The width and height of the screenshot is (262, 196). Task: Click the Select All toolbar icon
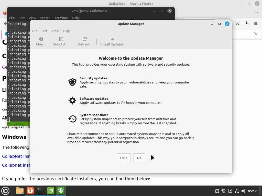[x=60, y=42]
